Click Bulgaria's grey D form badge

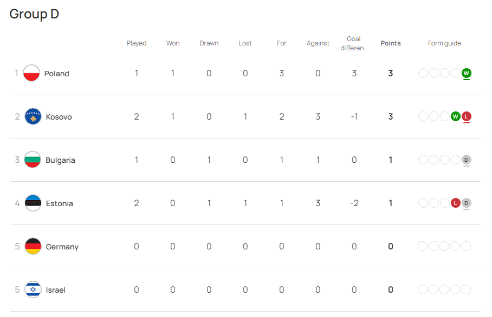[467, 160]
